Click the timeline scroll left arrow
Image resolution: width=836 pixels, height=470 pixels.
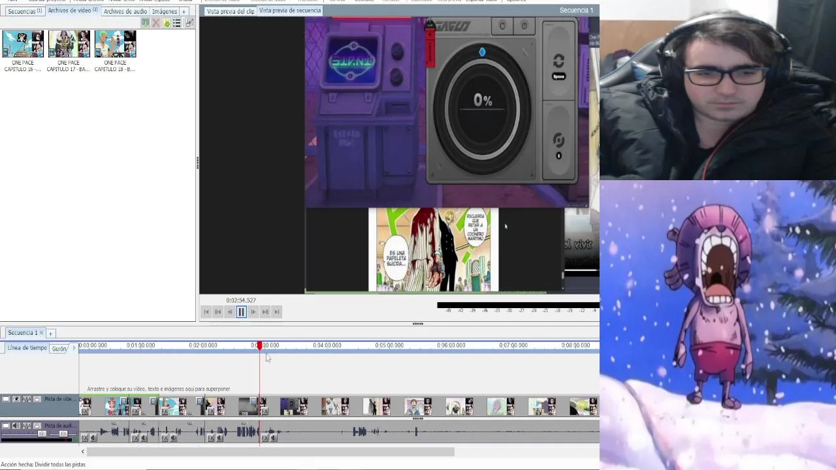(x=83, y=452)
